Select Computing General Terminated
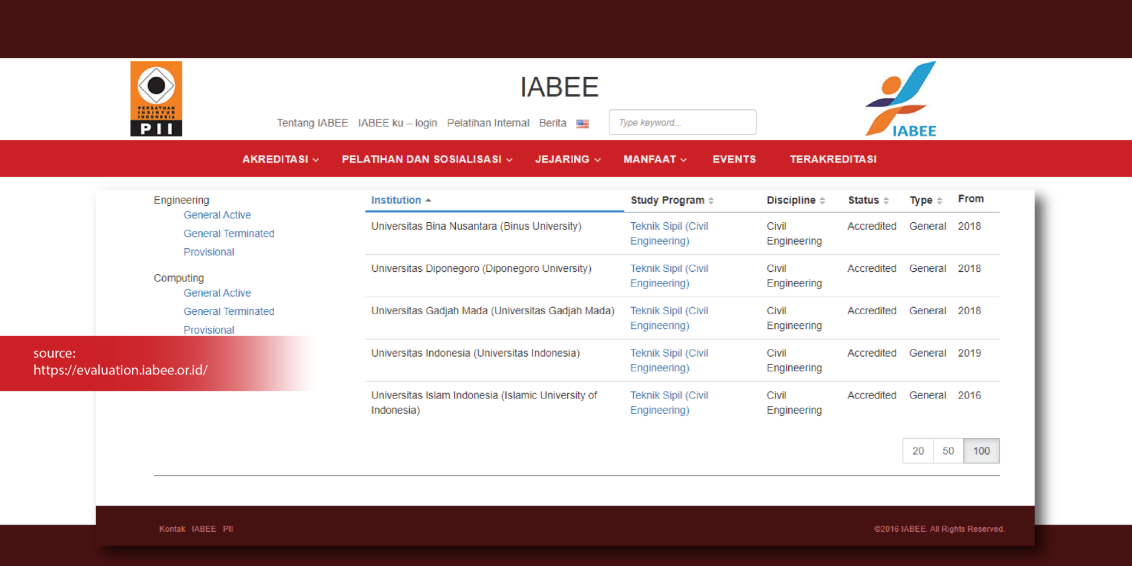Image resolution: width=1132 pixels, height=566 pixels. 229,311
